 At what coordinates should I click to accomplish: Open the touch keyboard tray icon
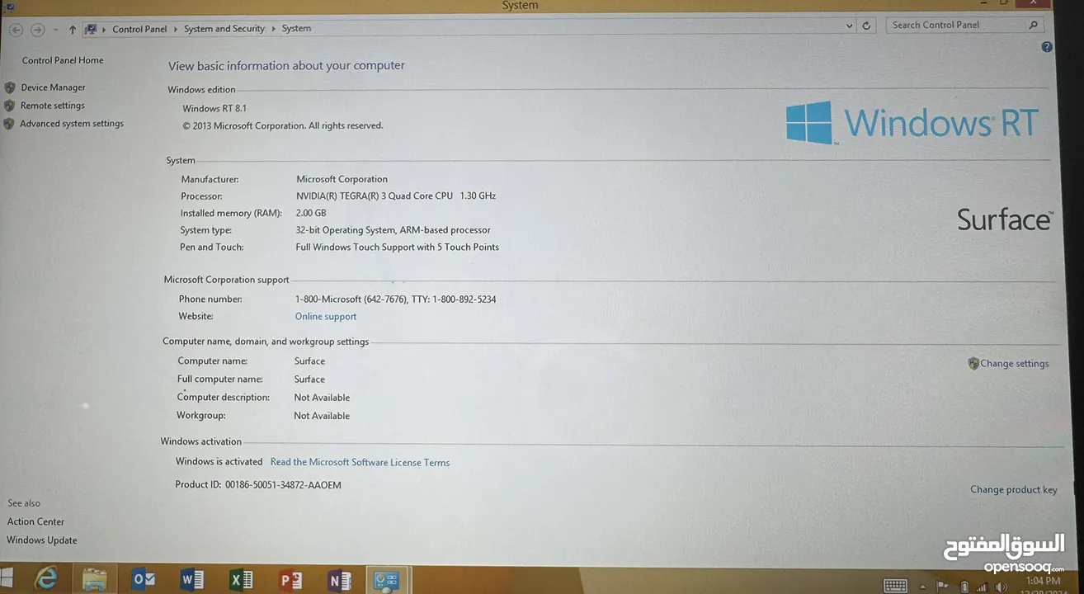pyautogui.click(x=895, y=586)
